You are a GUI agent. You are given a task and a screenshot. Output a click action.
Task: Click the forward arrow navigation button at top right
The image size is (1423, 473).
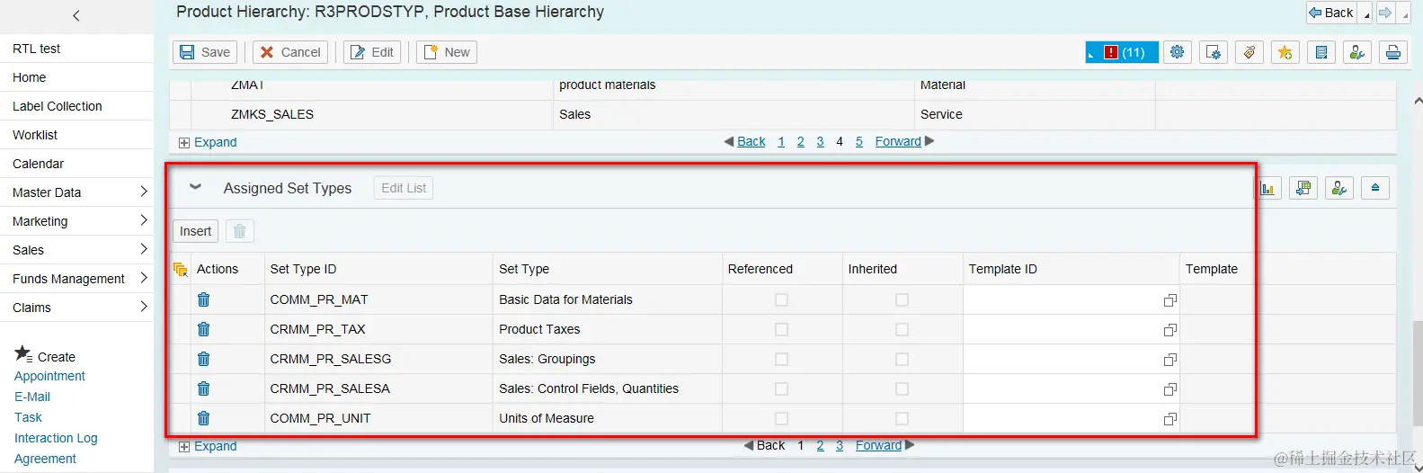click(x=1385, y=13)
